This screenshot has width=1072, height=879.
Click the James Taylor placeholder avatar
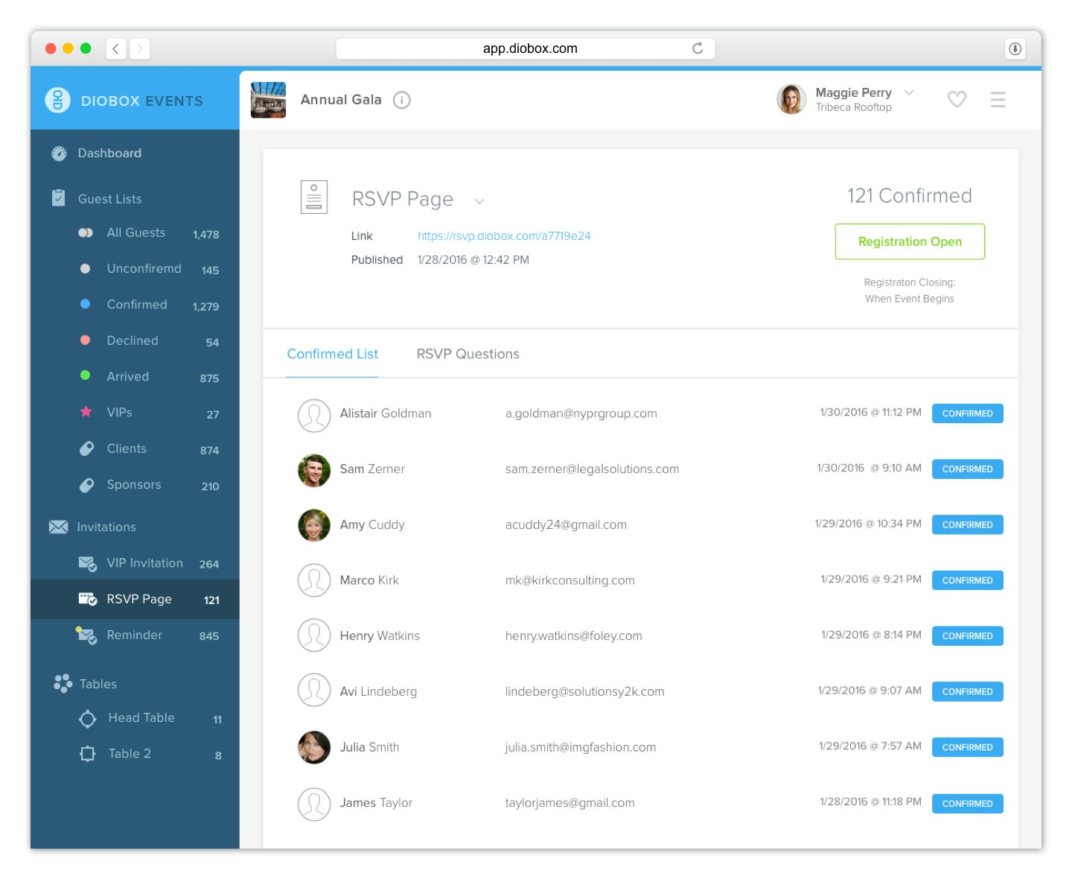click(x=314, y=804)
